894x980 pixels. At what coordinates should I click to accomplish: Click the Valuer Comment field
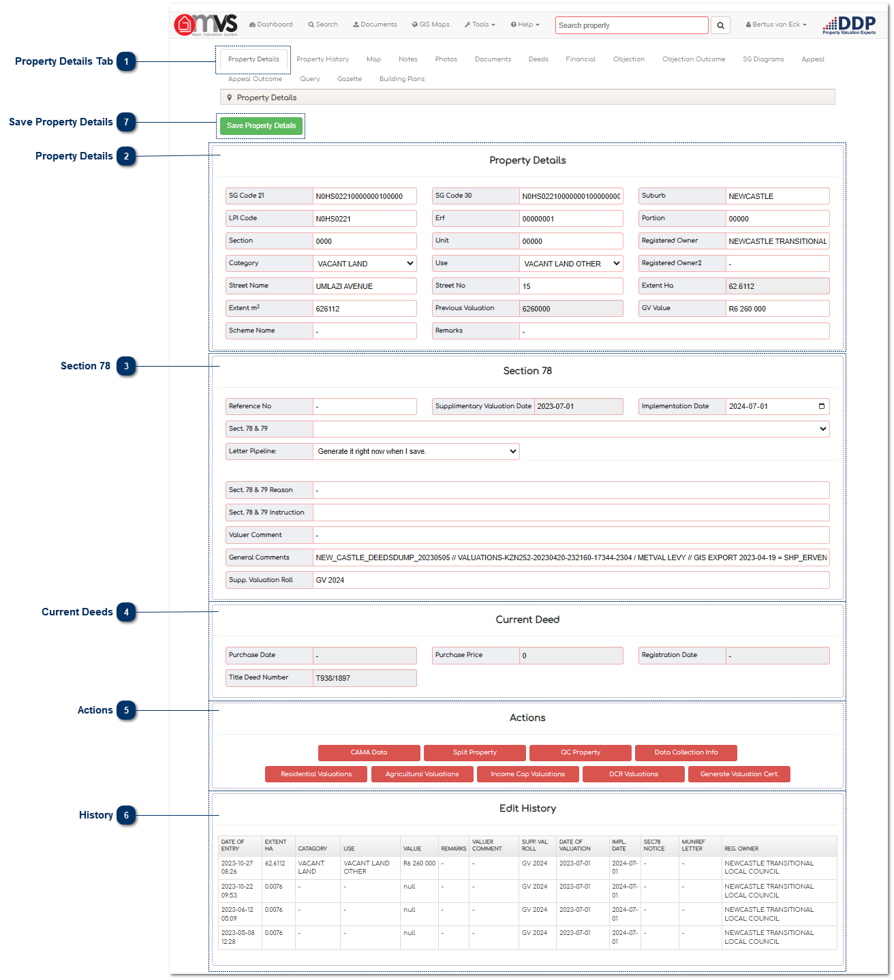tap(571, 535)
